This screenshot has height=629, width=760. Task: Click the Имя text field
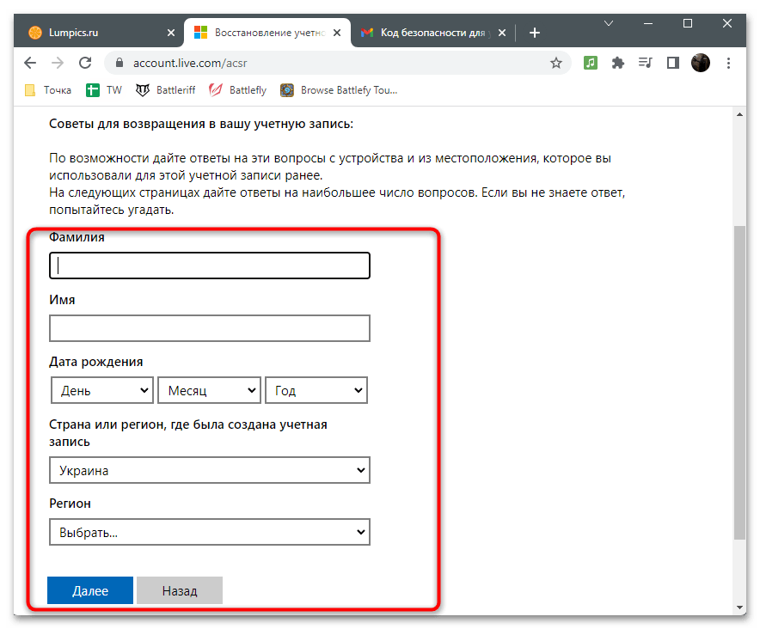[210, 328]
